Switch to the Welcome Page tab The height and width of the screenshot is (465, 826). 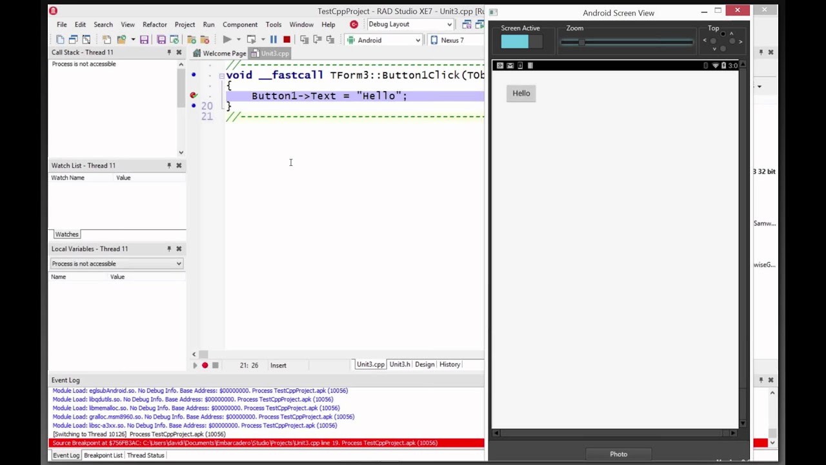click(220, 54)
